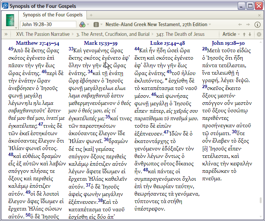
Task: Click verse number 29 in John
Action: [x=205, y=87]
